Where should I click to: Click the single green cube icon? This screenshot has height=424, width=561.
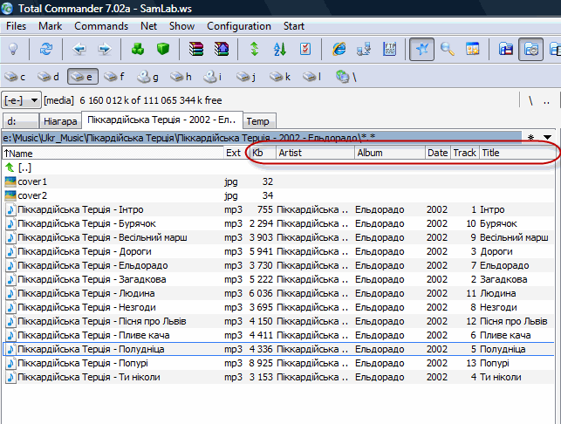pyautogui.click(x=163, y=49)
